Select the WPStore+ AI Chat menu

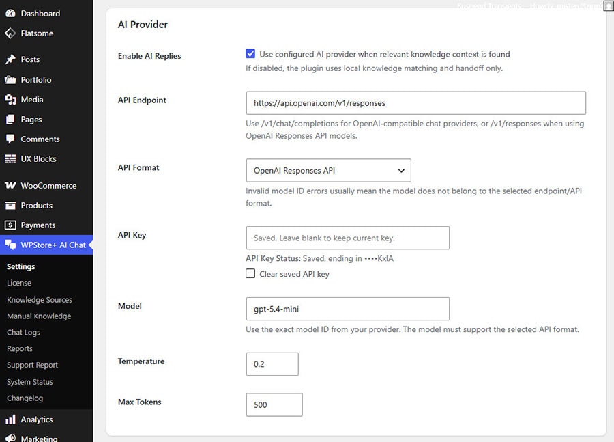pos(46,245)
